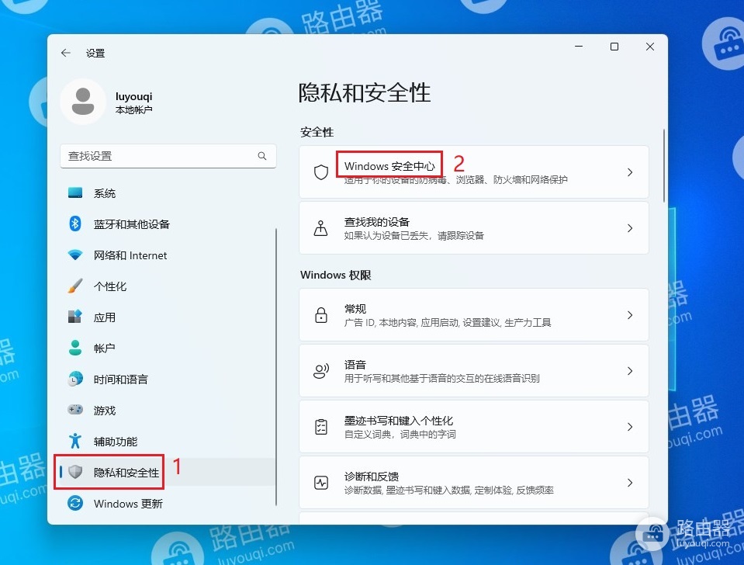
Task: Open 墨迹书写和键入个性化 title
Action: tap(399, 421)
